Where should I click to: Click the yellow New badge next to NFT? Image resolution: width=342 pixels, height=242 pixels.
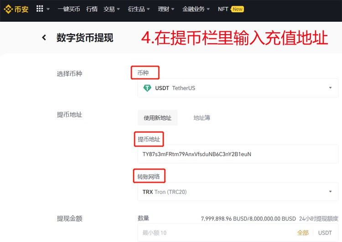click(x=237, y=9)
